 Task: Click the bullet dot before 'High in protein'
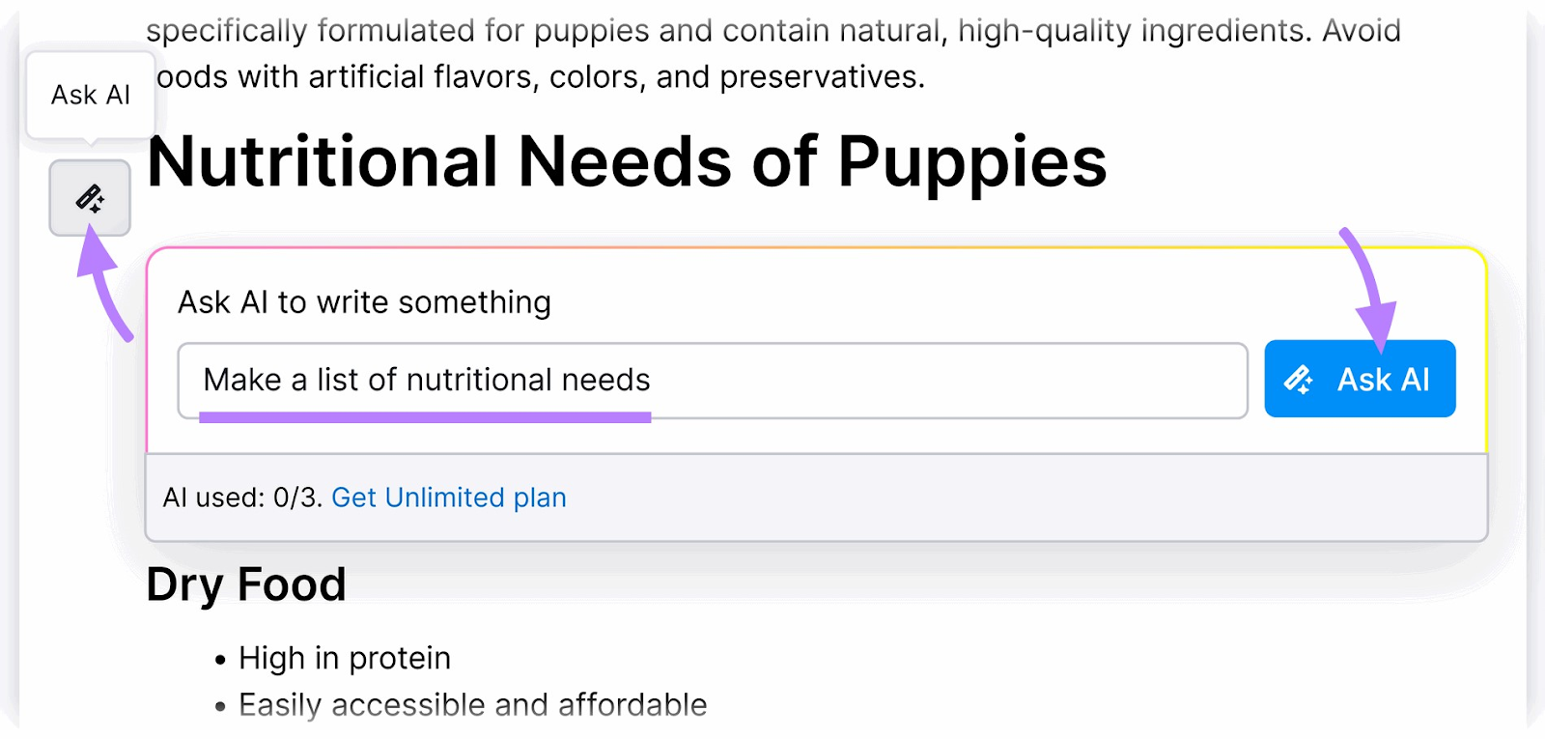point(220,660)
